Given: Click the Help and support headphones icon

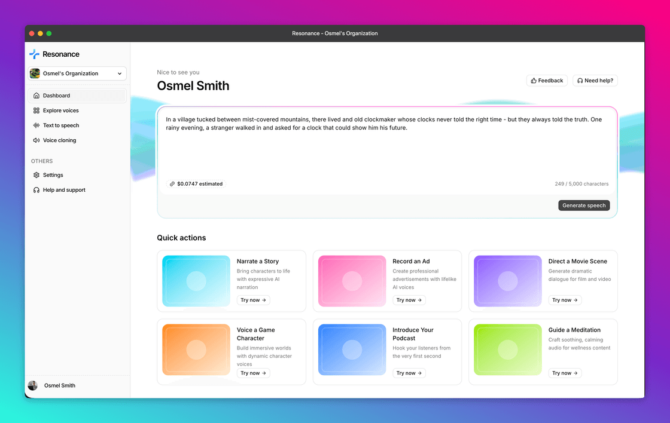Looking at the screenshot, I should [36, 190].
